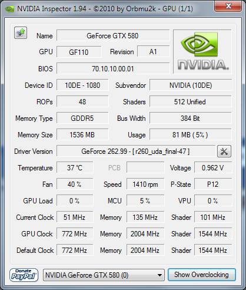Click the P-State field showing P12
Image resolution: width=246 pixels, height=290 pixels.
coord(213,184)
